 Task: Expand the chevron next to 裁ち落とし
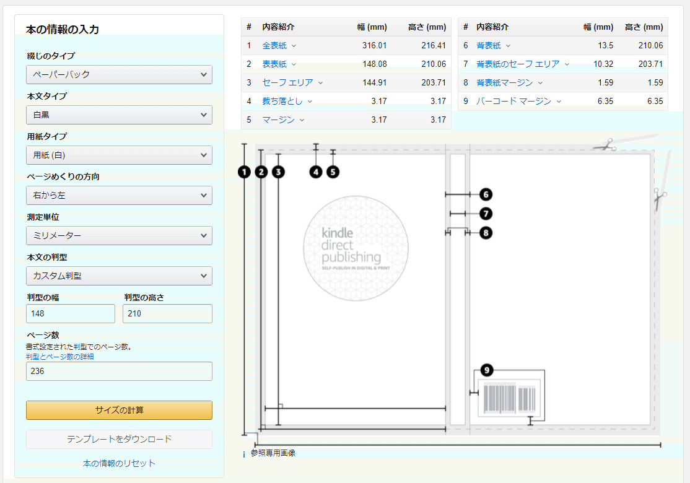[310, 102]
